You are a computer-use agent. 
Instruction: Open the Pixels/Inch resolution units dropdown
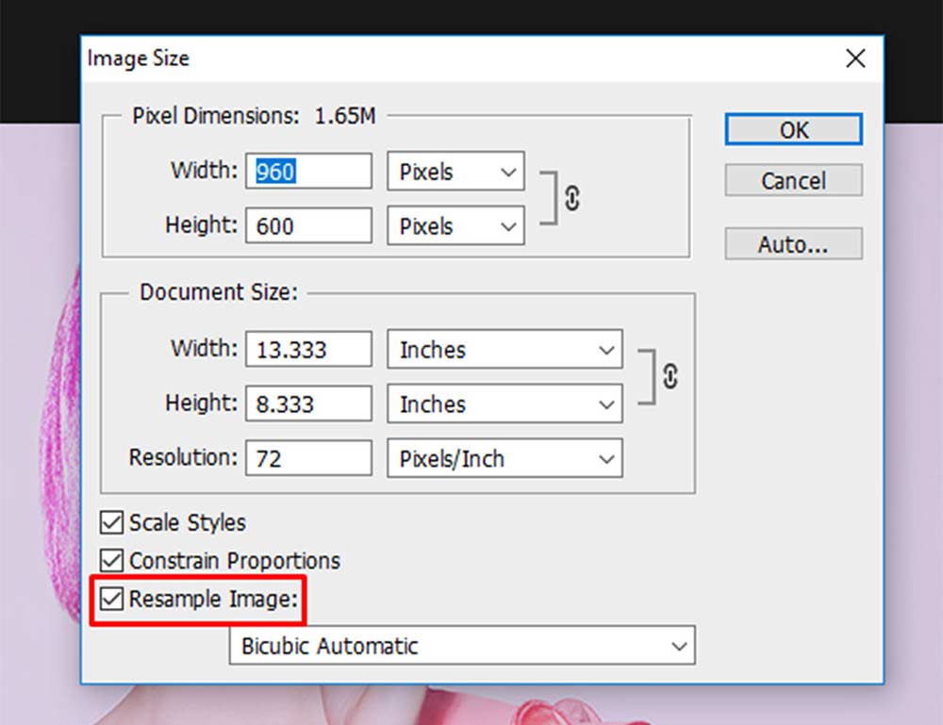[x=505, y=459]
